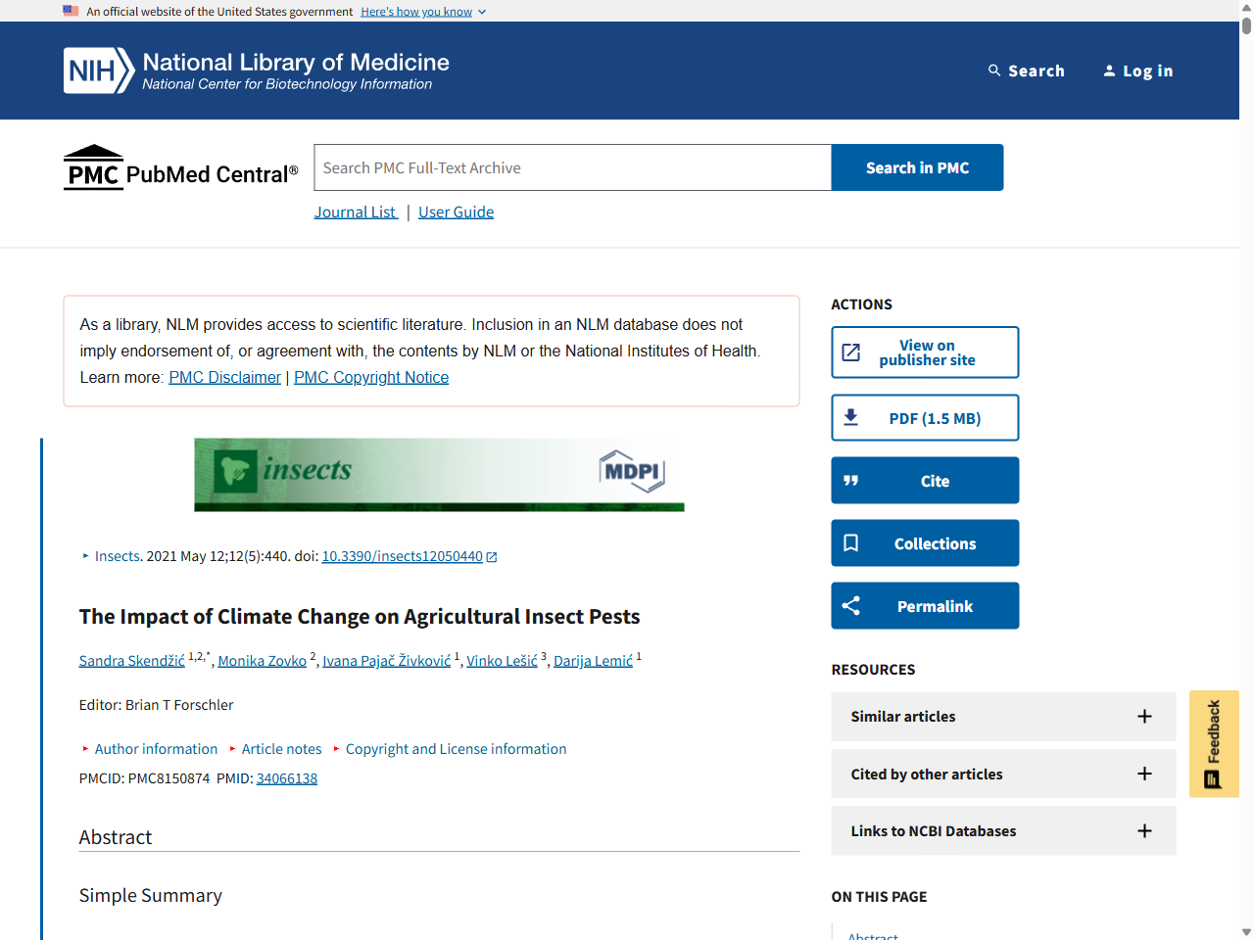1254x940 pixels.
Task: Click the magnifier Search icon in header
Action: pos(994,70)
